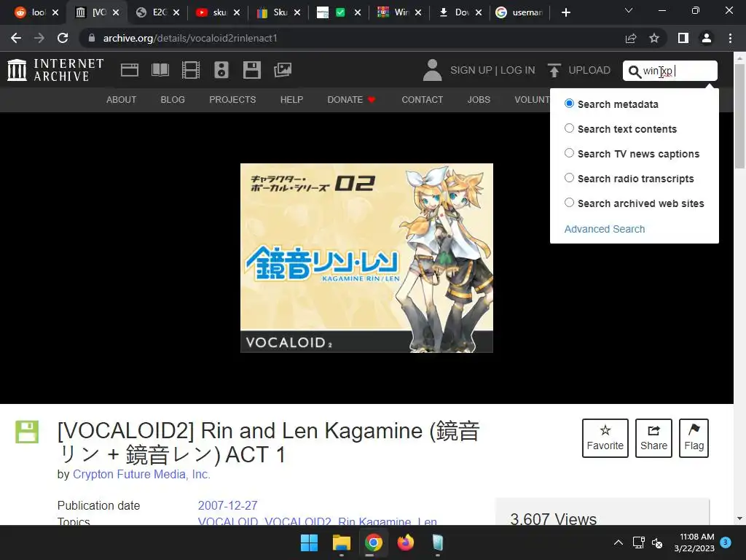Flag this item
Screen dimensions: 746x560
click(694, 438)
